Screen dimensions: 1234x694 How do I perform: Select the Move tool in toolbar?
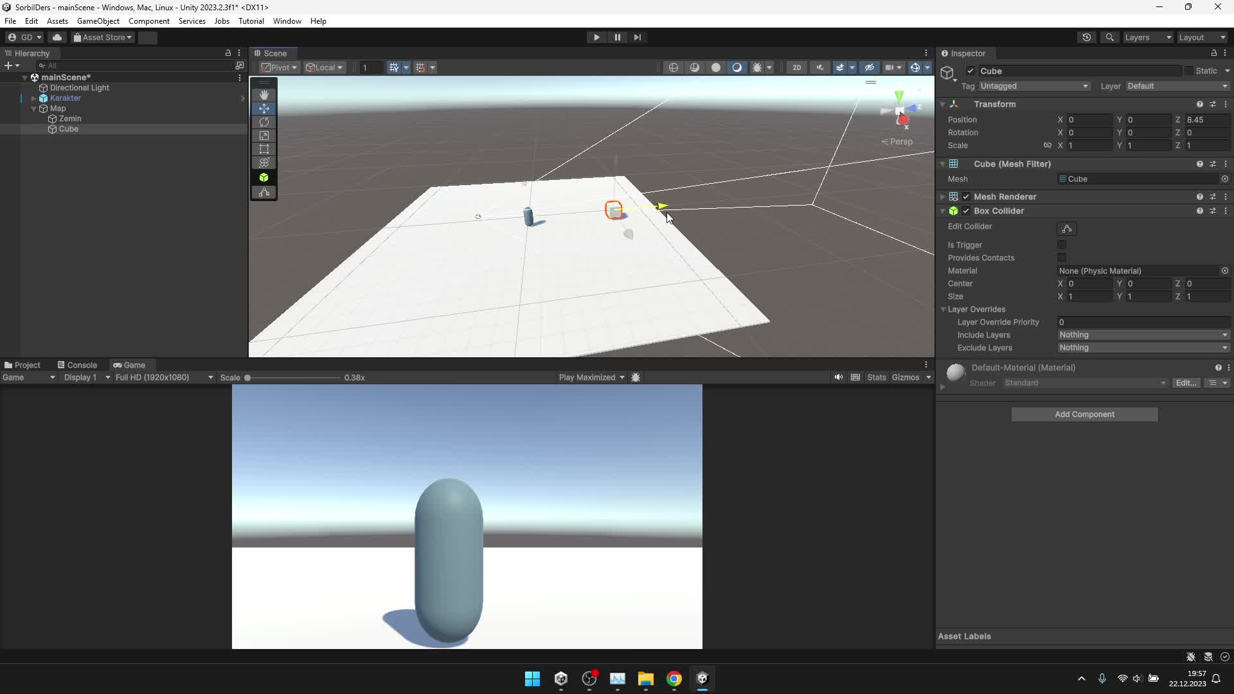pyautogui.click(x=264, y=107)
